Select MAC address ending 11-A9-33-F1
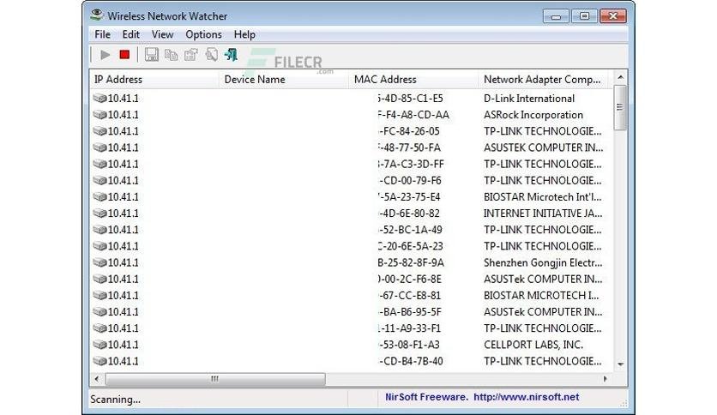 point(410,328)
